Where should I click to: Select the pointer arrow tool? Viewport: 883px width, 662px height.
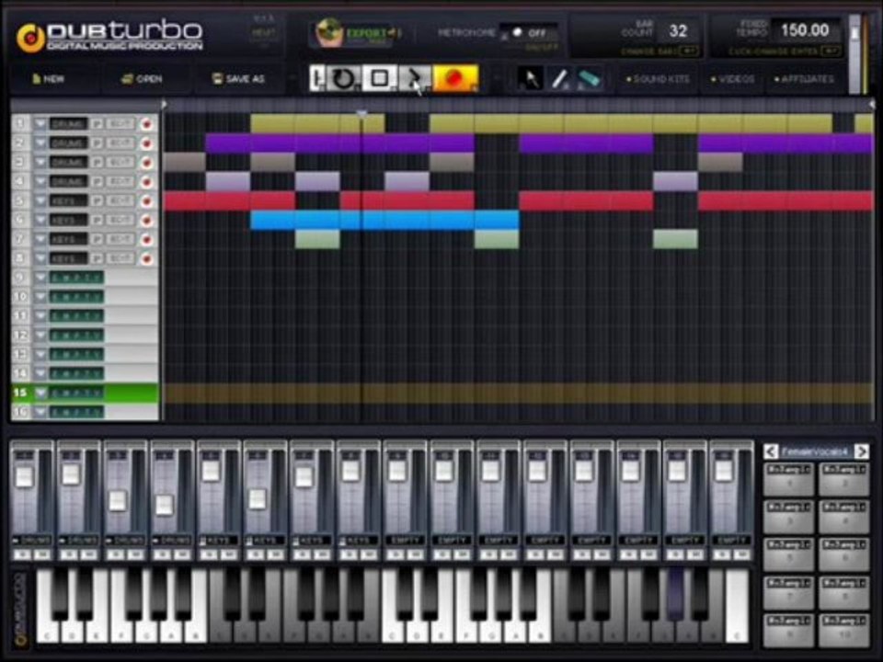click(530, 79)
